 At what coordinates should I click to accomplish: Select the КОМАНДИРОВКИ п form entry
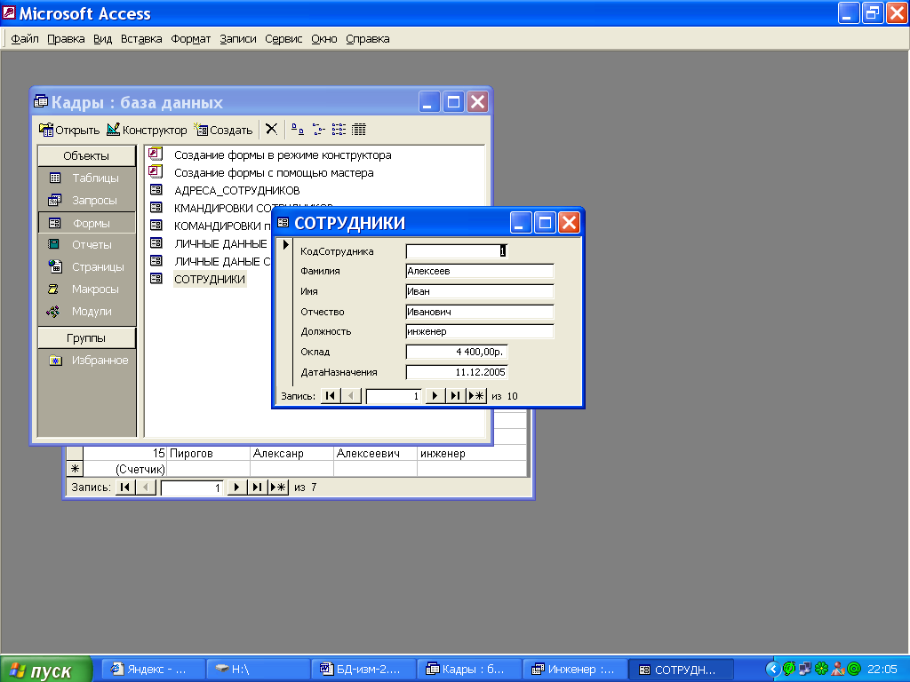click(x=222, y=226)
